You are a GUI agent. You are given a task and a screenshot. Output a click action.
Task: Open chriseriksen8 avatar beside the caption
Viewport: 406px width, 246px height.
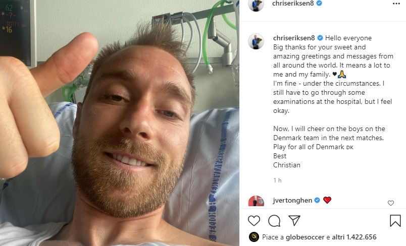[256, 41]
